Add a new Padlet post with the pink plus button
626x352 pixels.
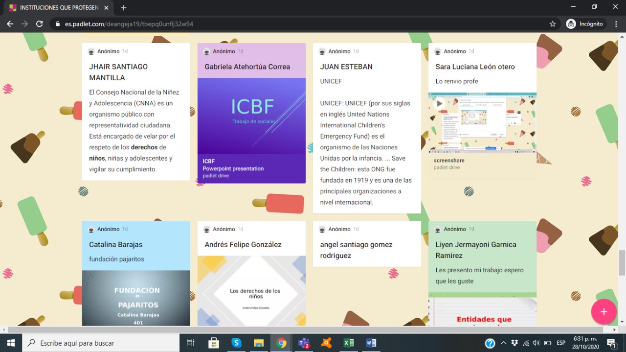(604, 312)
